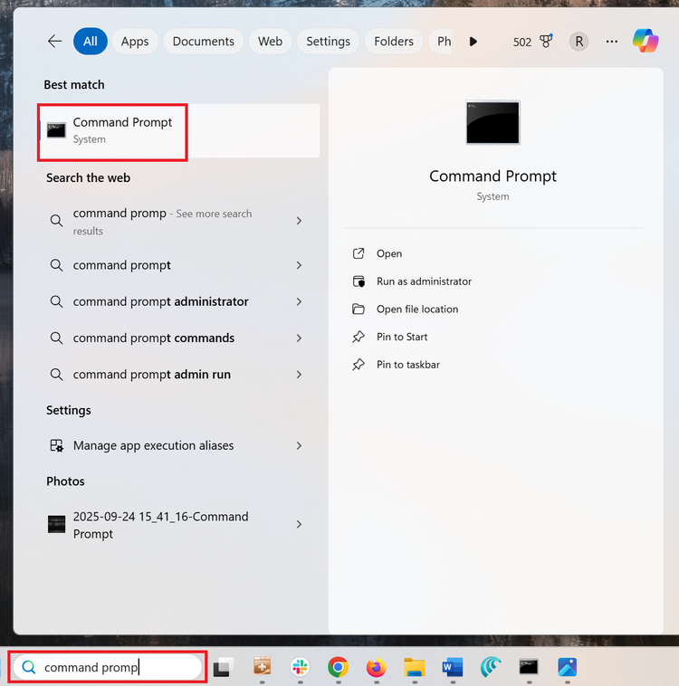Screen dimensions: 679x686
Task: Show more filter tabs with play arrow
Action: (473, 42)
